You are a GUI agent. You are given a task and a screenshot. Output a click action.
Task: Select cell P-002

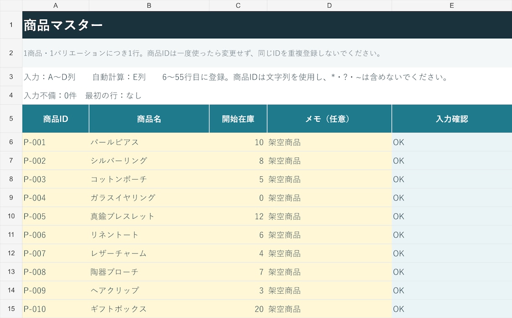click(x=56, y=161)
